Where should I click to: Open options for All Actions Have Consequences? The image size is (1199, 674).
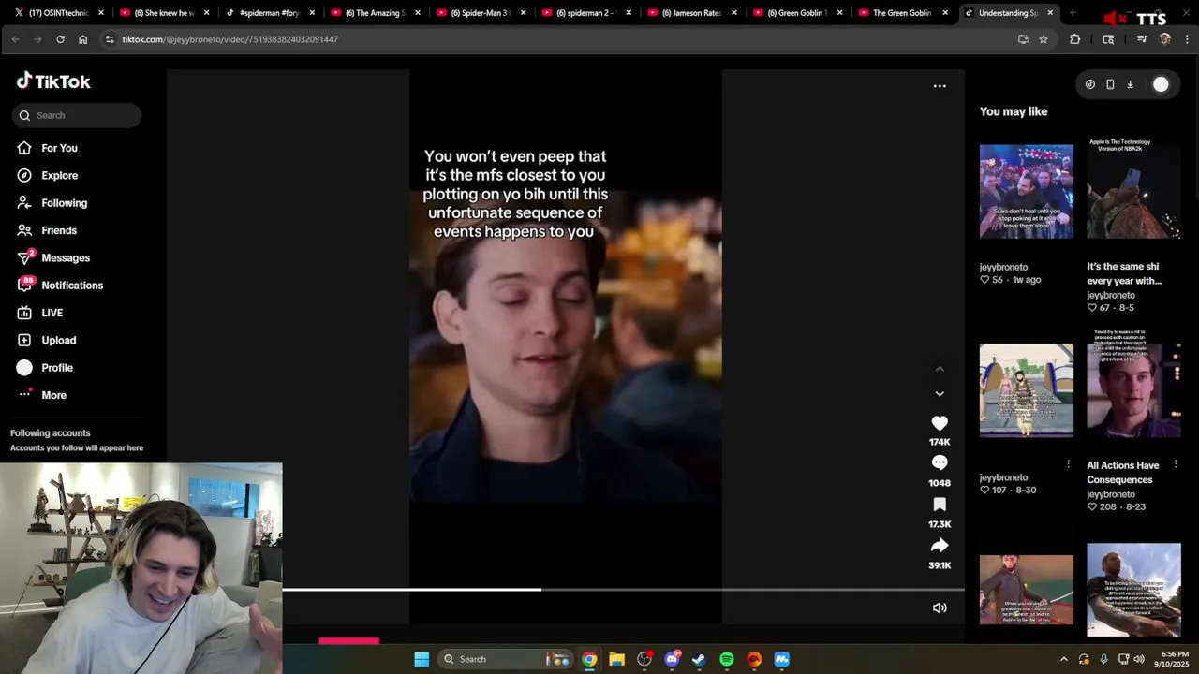click(1176, 464)
